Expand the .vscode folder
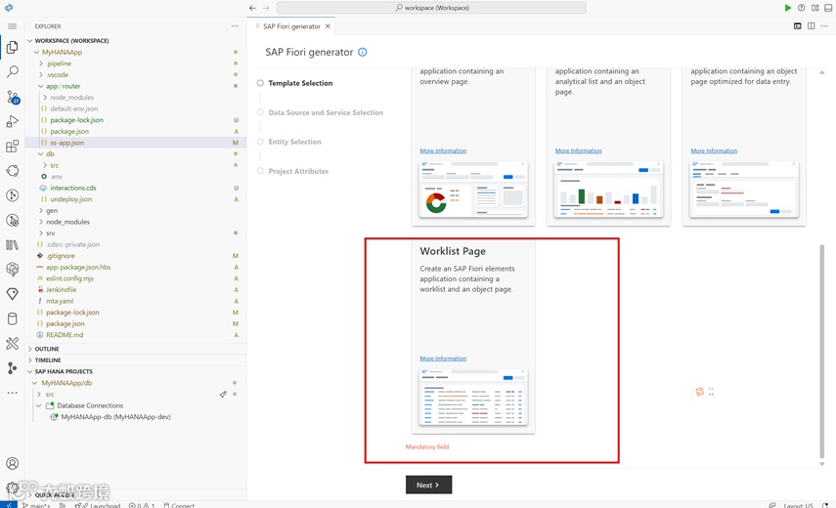Image resolution: width=836 pixels, height=508 pixels. coord(57,74)
